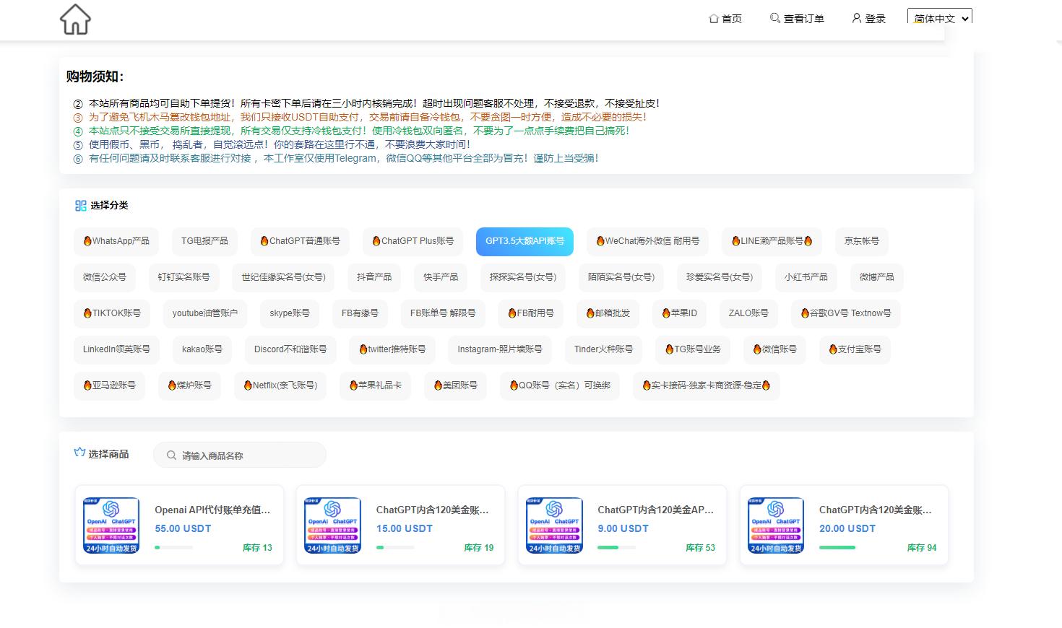1062x628 pixels.
Task: Open the 9.00 USDT ChatGPT product card
Action: [x=622, y=525]
